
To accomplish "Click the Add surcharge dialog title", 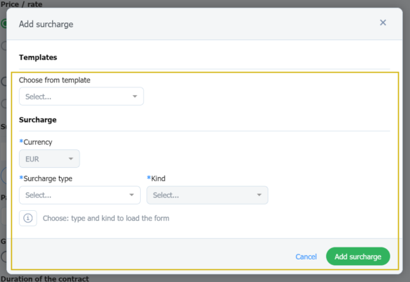I will tap(46, 24).
